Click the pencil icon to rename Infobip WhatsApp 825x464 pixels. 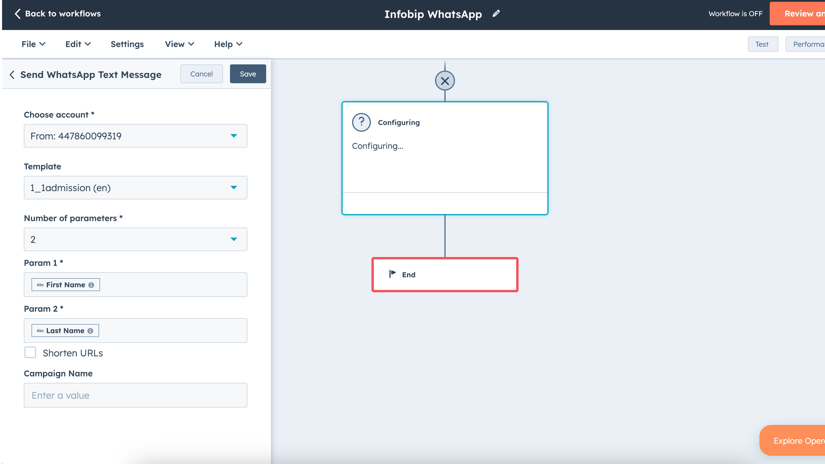coord(496,14)
